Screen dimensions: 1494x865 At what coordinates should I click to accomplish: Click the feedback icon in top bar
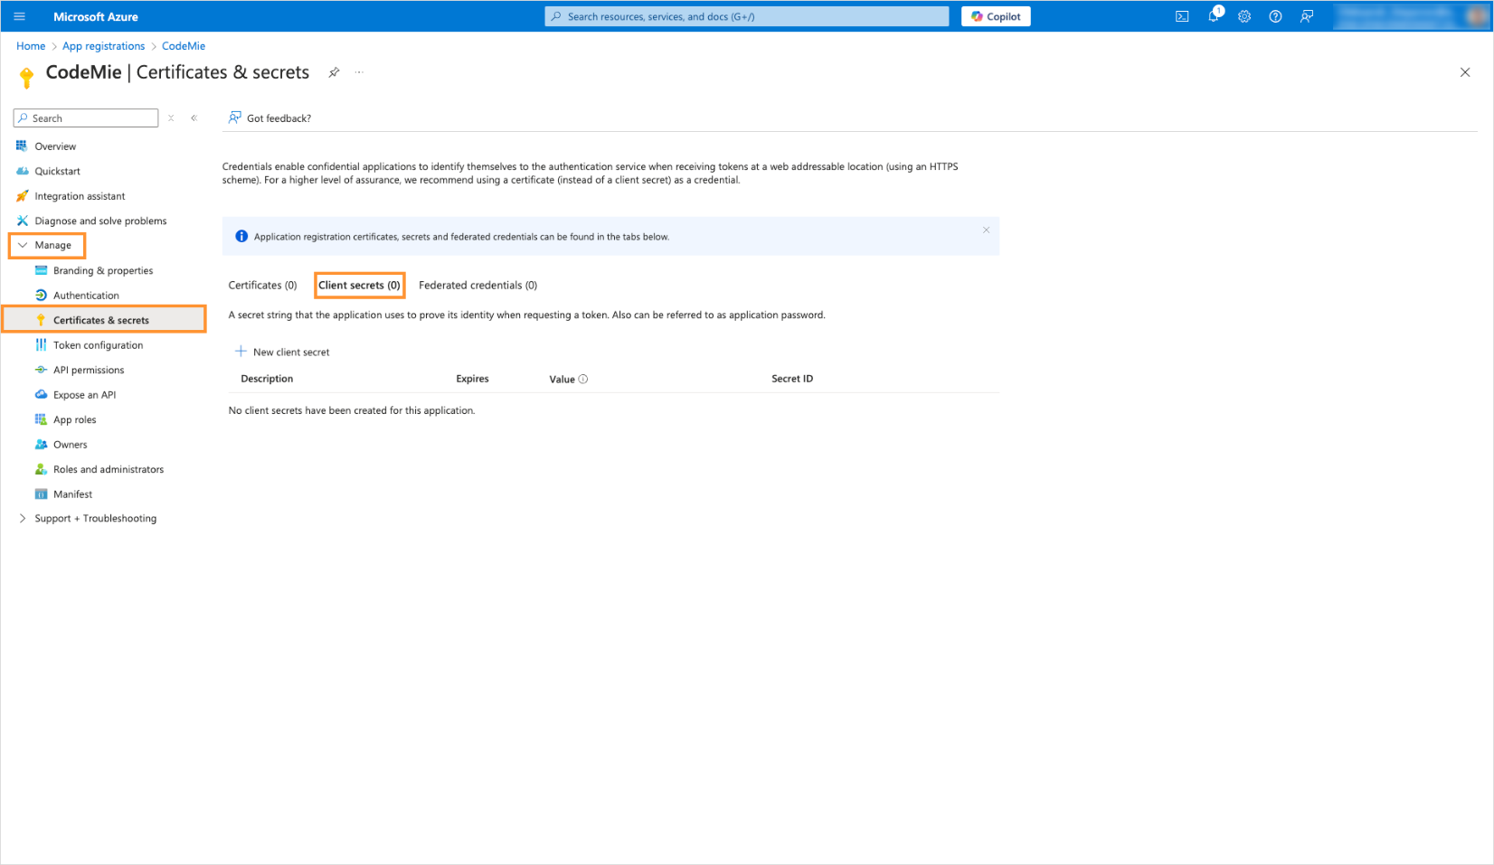1307,16
